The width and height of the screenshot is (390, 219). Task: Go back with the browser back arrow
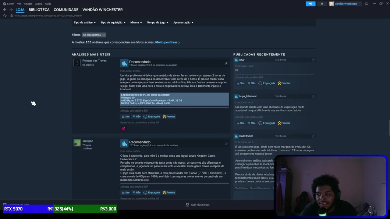(x=5, y=10)
